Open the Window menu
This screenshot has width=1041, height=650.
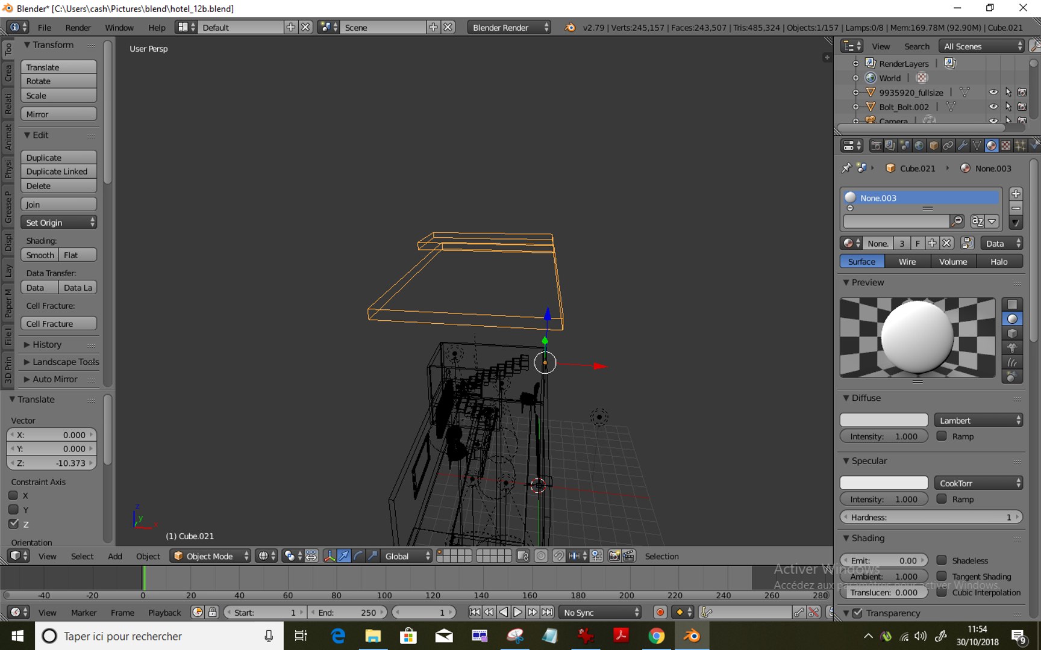[x=119, y=28]
